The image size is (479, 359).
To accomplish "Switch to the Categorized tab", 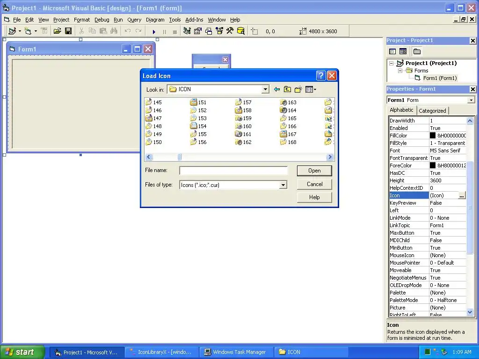I will [432, 111].
